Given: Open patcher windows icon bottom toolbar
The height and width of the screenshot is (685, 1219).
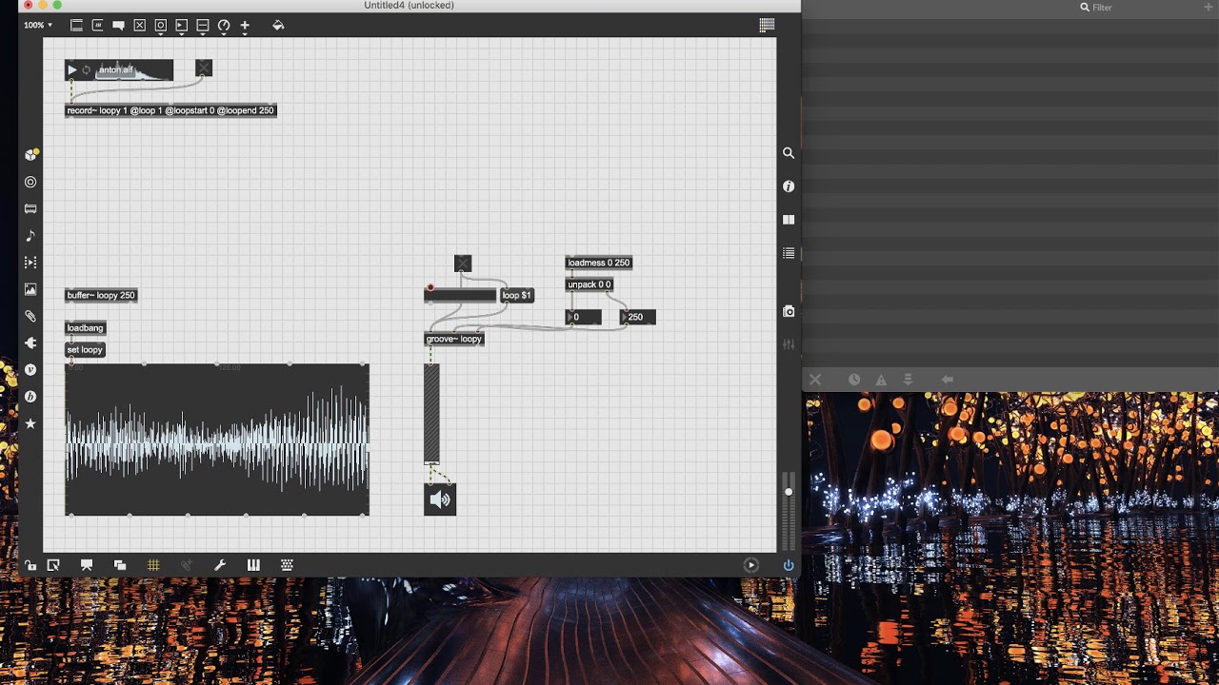Looking at the screenshot, I should (120, 565).
